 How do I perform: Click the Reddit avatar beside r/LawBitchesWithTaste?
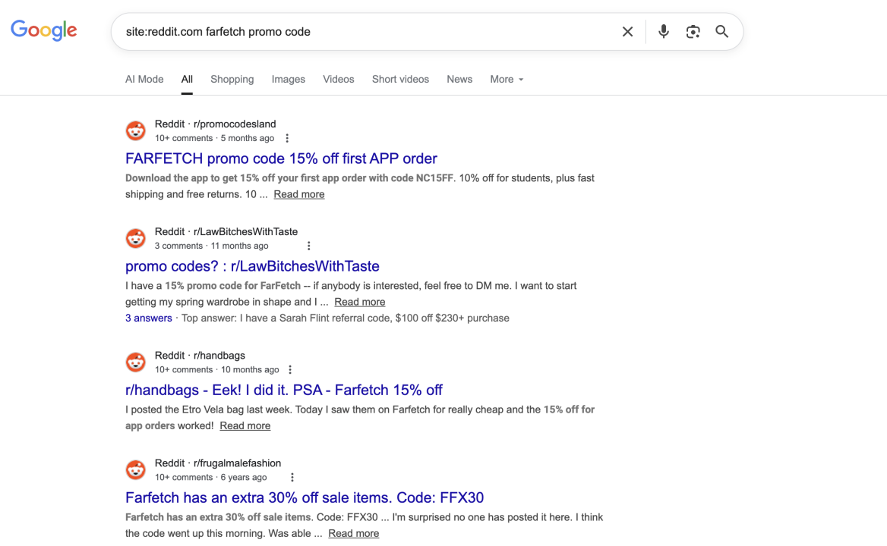pyautogui.click(x=135, y=237)
